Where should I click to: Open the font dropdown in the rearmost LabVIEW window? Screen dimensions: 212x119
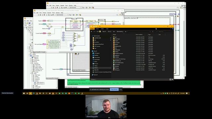click(x=76, y=8)
